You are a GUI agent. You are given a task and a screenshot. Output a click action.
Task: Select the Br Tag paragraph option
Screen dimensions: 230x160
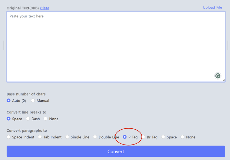click(x=143, y=137)
